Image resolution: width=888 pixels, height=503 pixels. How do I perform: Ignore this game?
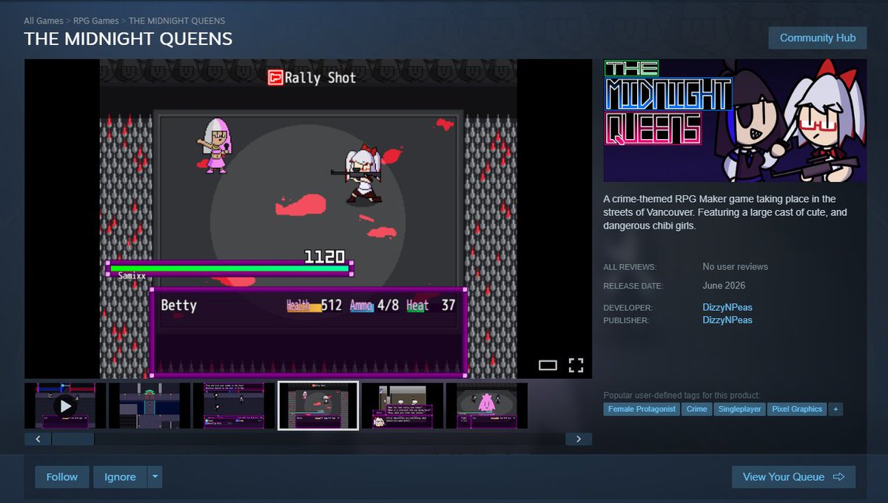(x=120, y=477)
